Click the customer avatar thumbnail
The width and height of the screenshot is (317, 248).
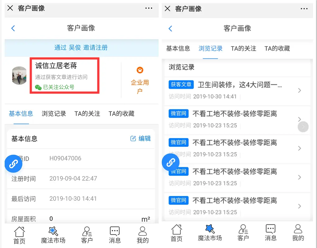coord(19,76)
